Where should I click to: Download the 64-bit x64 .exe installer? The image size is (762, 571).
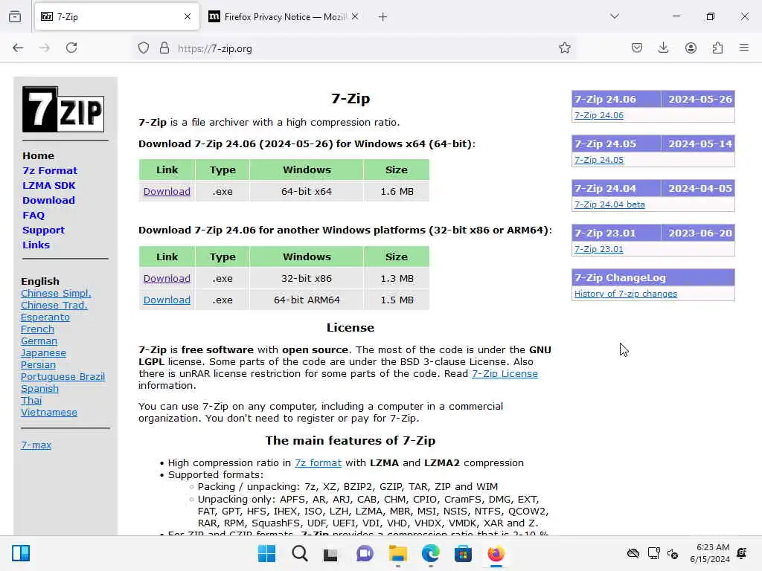point(167,192)
